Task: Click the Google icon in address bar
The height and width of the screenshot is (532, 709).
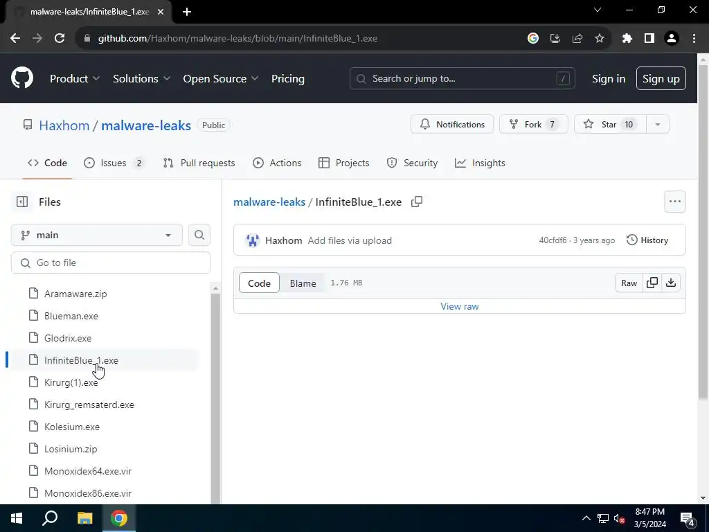Action: 533,39
